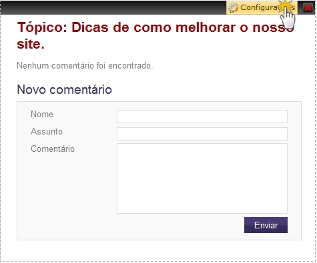
Task: Submit the comment with Enviar button
Action: [x=266, y=225]
